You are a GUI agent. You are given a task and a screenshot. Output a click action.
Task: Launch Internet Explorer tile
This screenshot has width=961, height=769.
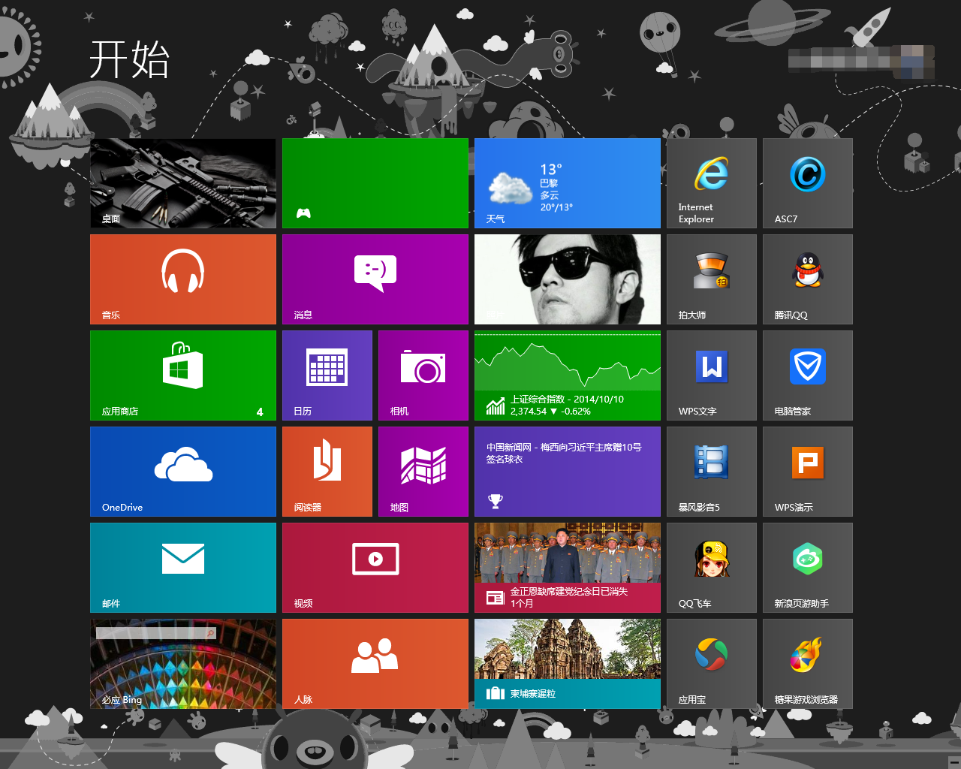(712, 183)
